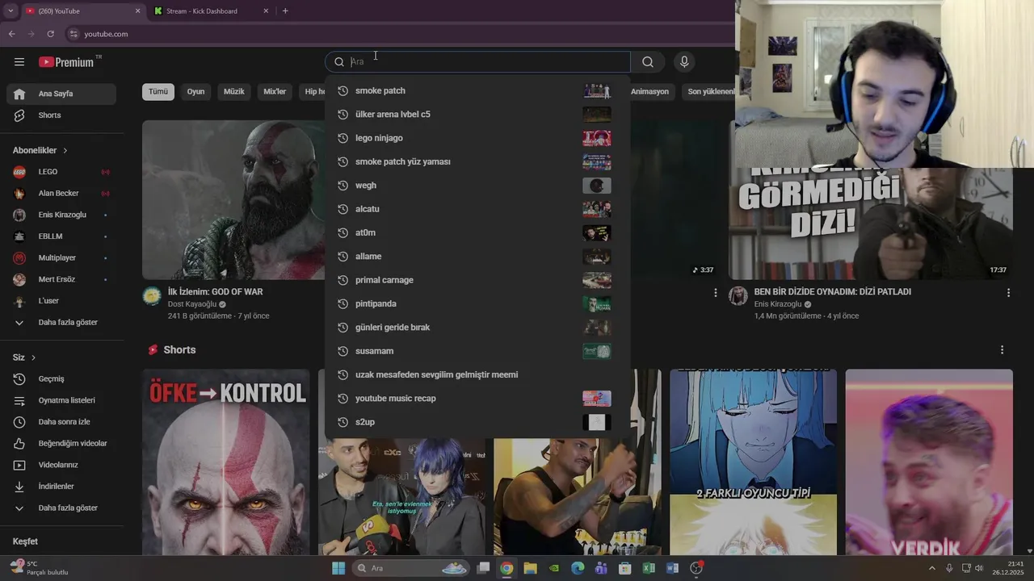
Task: Select the Tümü filter chip
Action: pos(158,91)
